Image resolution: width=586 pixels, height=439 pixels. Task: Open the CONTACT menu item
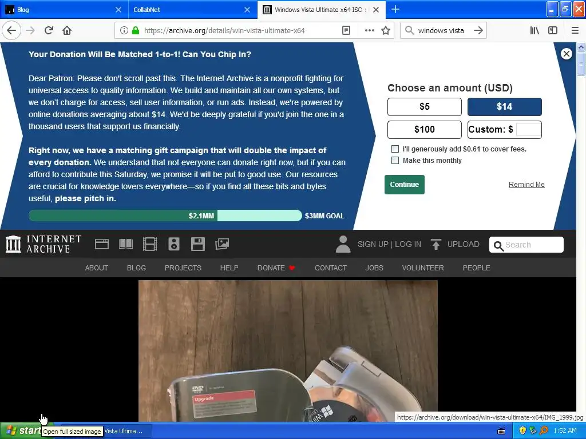(331, 268)
